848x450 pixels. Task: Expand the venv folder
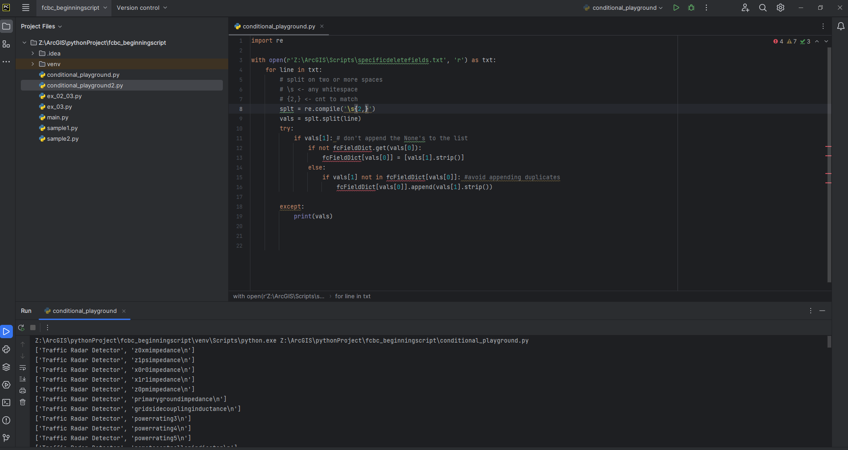tap(32, 64)
